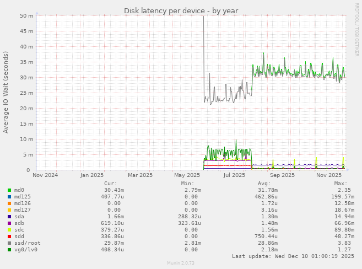Click the 'May 2025' x-axis label
362x269 pixels.
pyautogui.click(x=187, y=175)
